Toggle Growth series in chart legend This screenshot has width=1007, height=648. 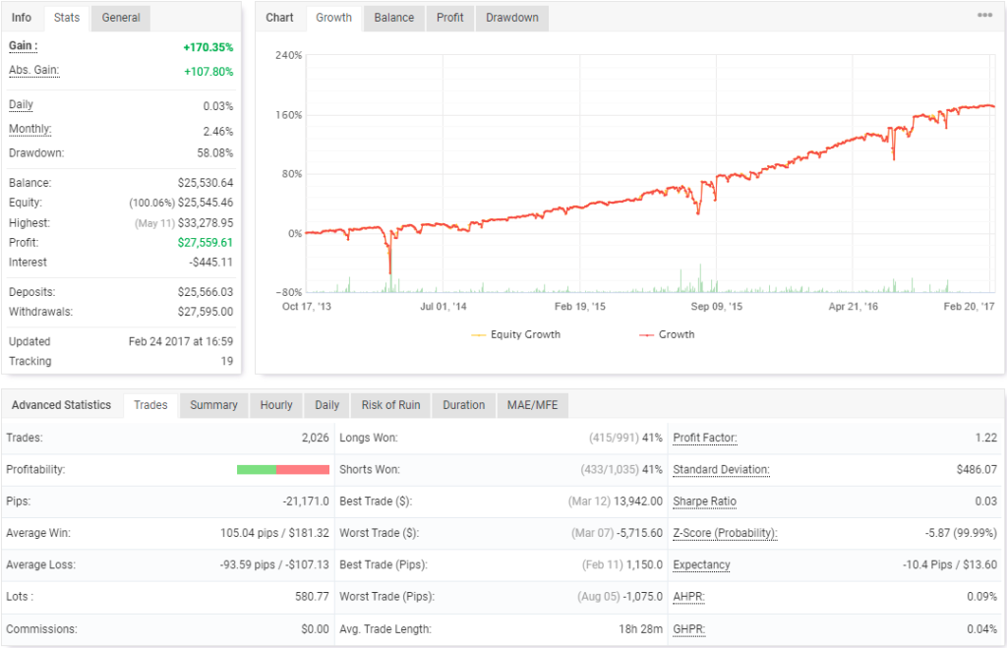(x=668, y=334)
